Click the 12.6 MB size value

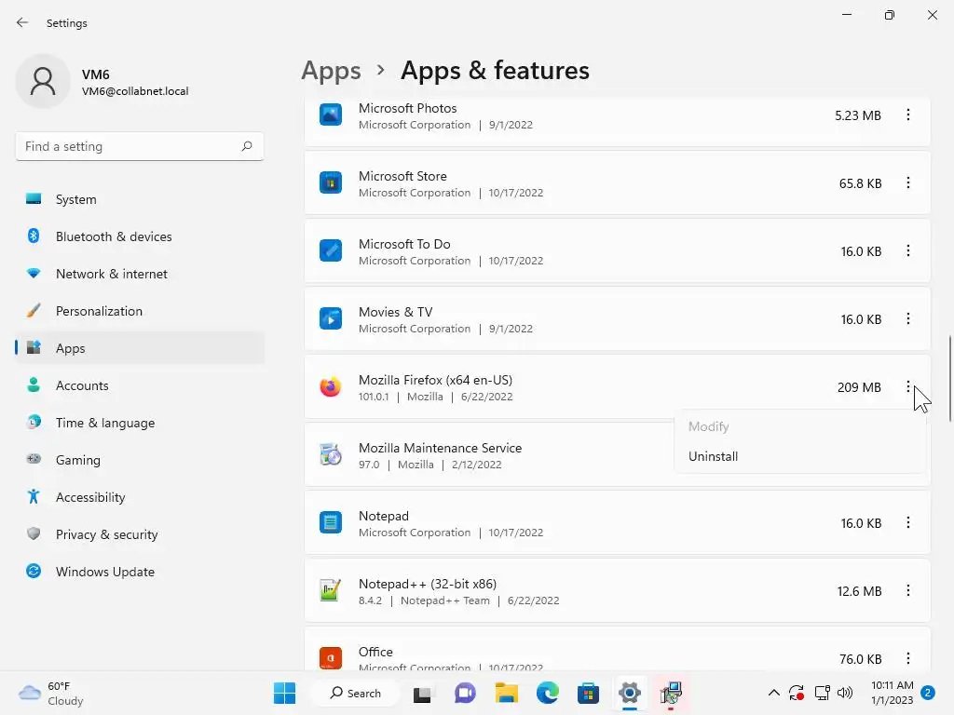(859, 591)
